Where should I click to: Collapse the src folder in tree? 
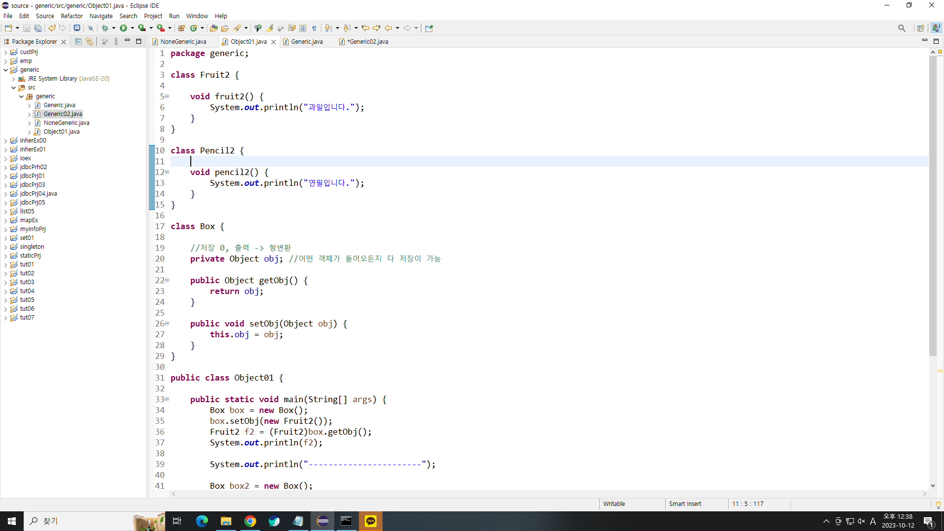coord(13,88)
